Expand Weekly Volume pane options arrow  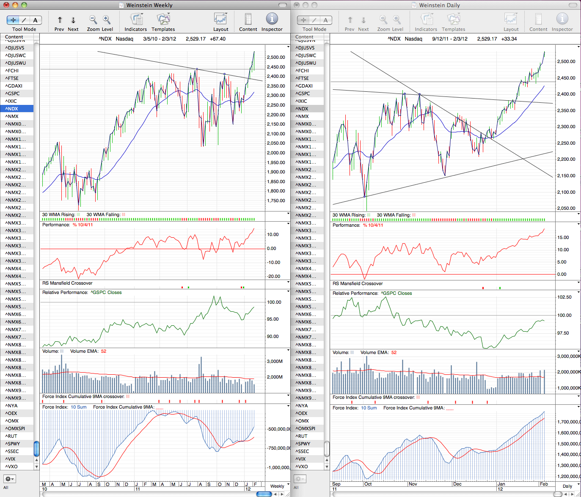click(x=288, y=351)
